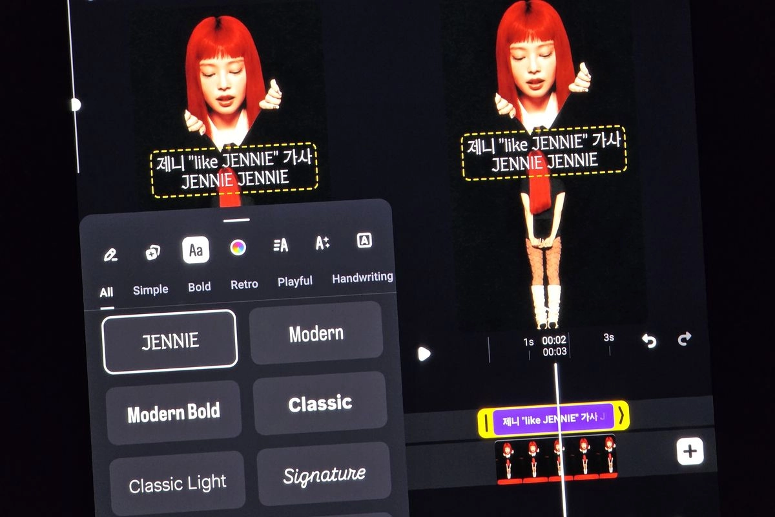Click the plus button to add a clip

pyautogui.click(x=690, y=451)
